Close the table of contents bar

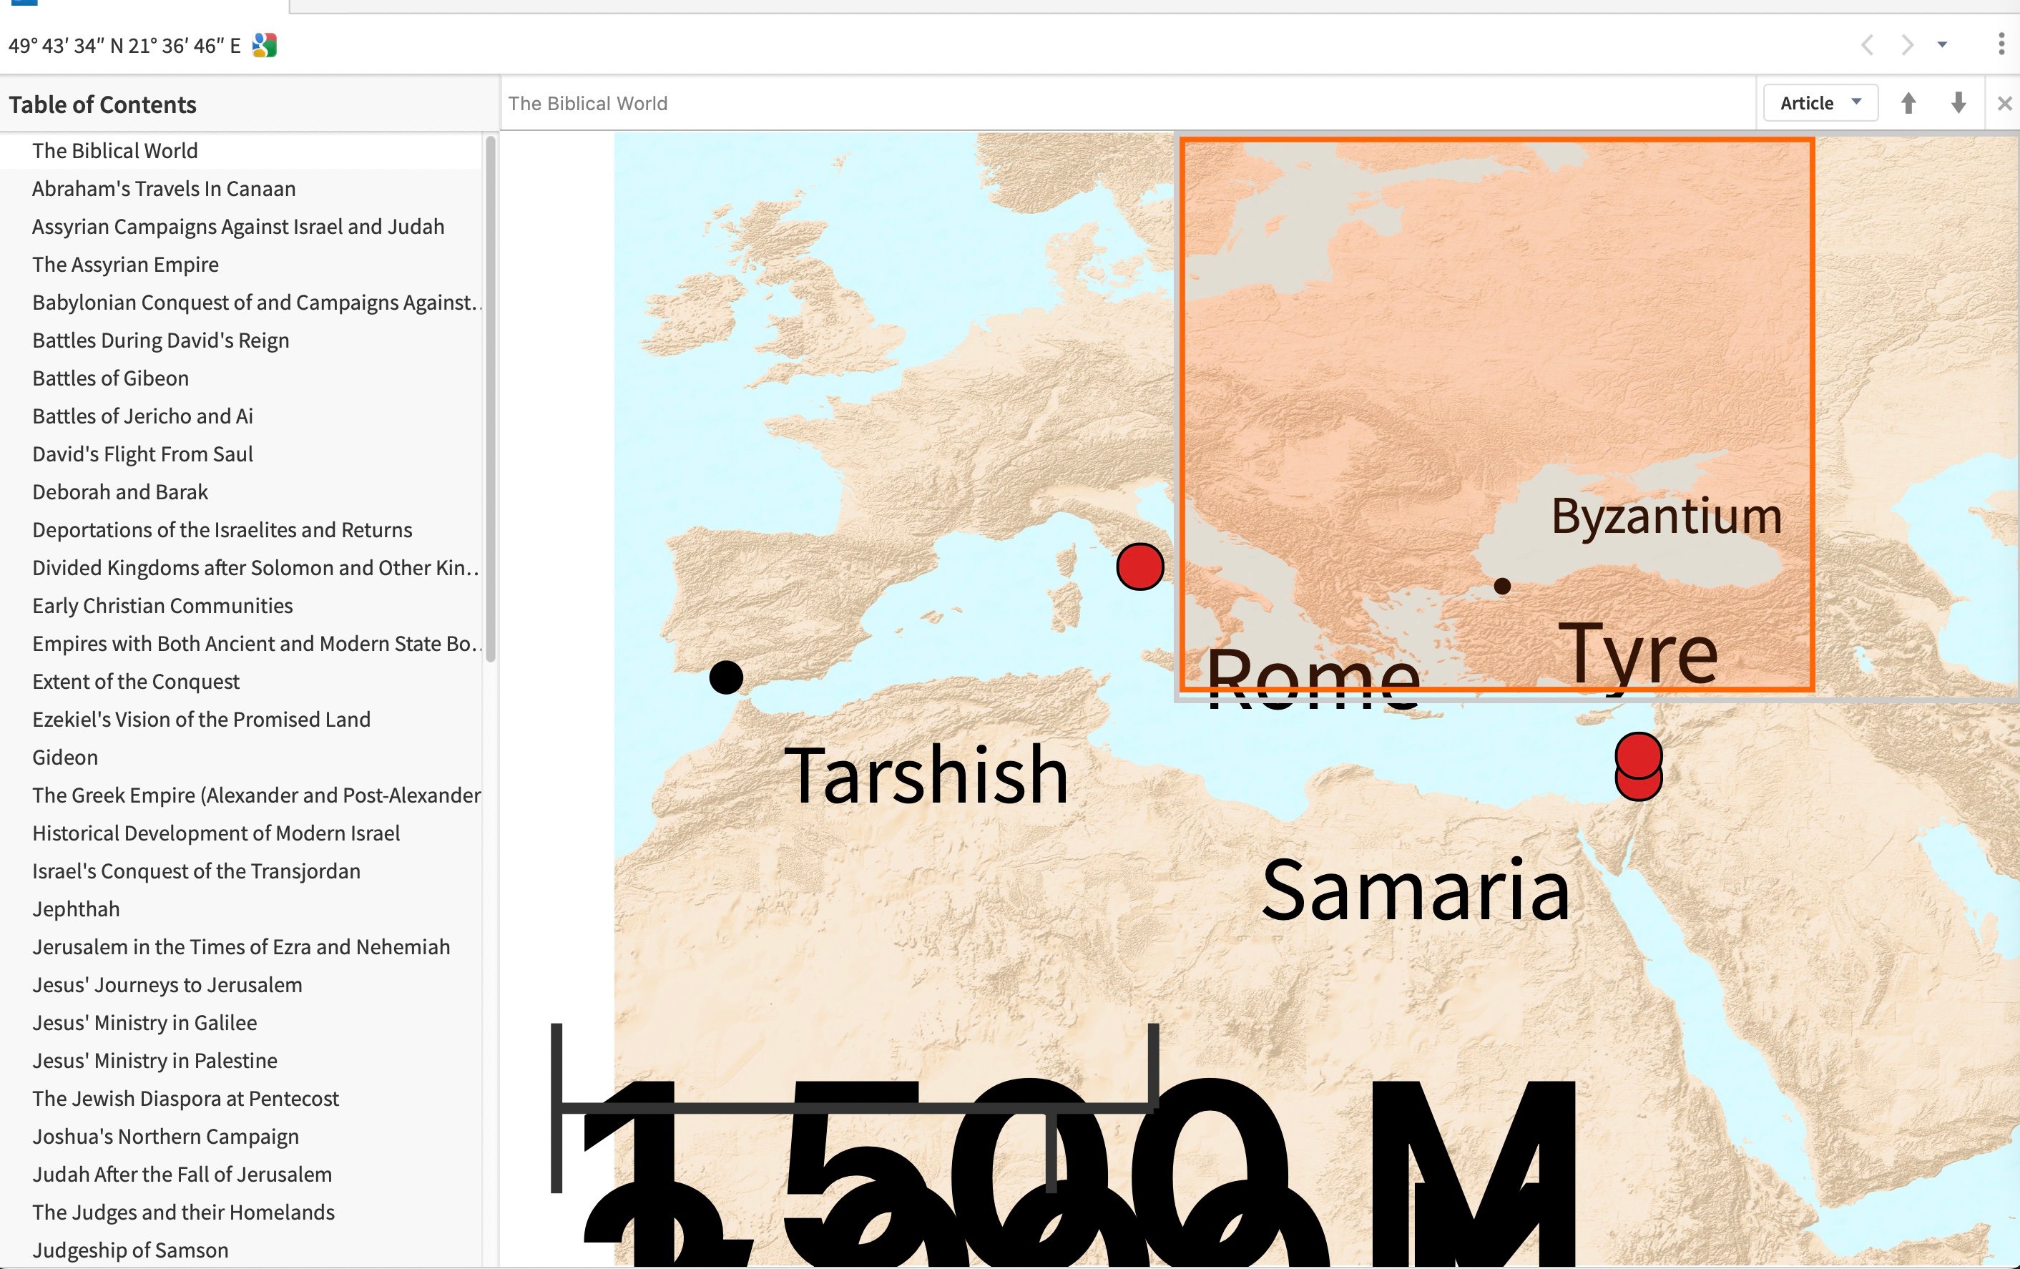[2004, 103]
